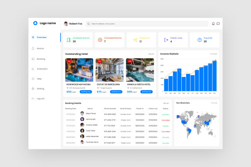Click the Phone Number column header
This screenshot has width=251, height=167.
[x=110, y=109]
